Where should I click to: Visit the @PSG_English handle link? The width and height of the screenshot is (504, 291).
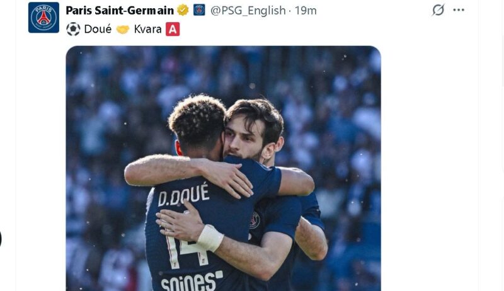tap(248, 11)
